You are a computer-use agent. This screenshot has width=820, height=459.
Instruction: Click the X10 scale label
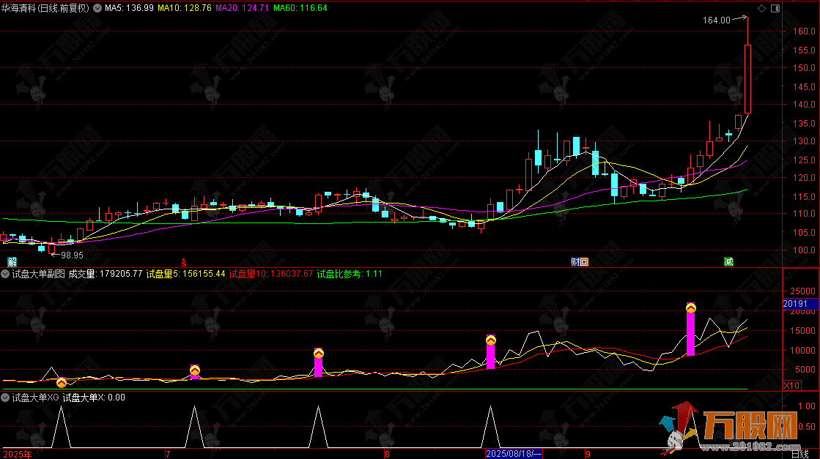(791, 385)
